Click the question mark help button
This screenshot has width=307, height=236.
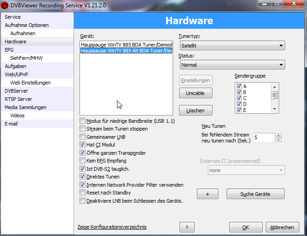tap(187, 227)
